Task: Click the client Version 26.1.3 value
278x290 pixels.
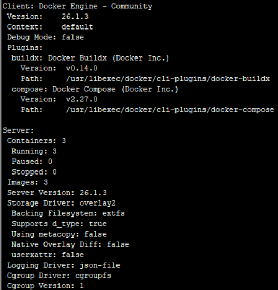Action: point(75,17)
